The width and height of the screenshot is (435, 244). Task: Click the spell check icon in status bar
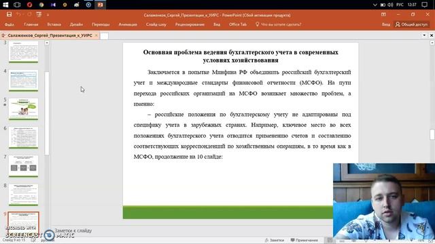pos(33,240)
